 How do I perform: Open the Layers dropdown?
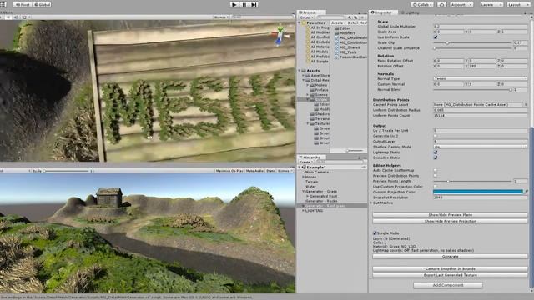[x=491, y=5]
